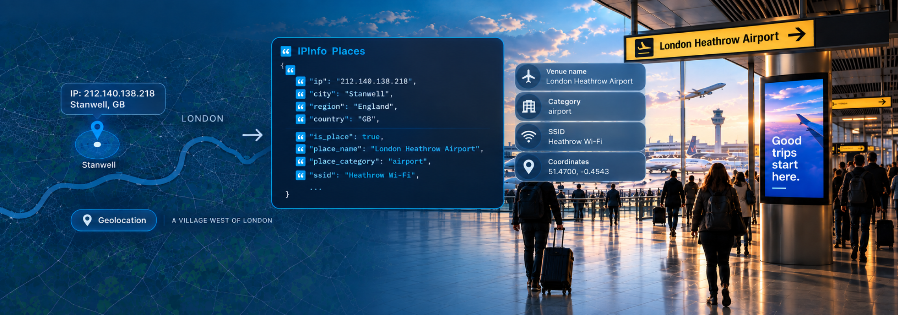Click the quote icon next to "country" line
The image size is (898, 315).
pos(301,119)
